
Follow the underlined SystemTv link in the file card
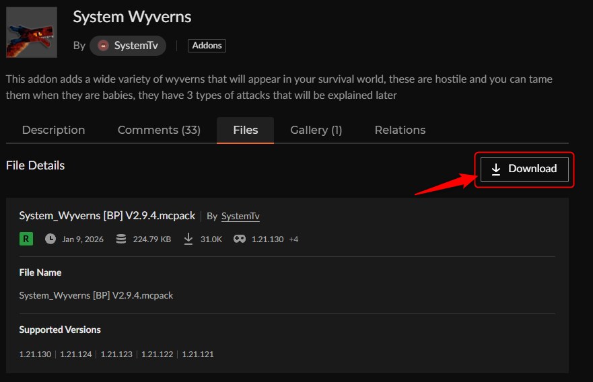(240, 217)
